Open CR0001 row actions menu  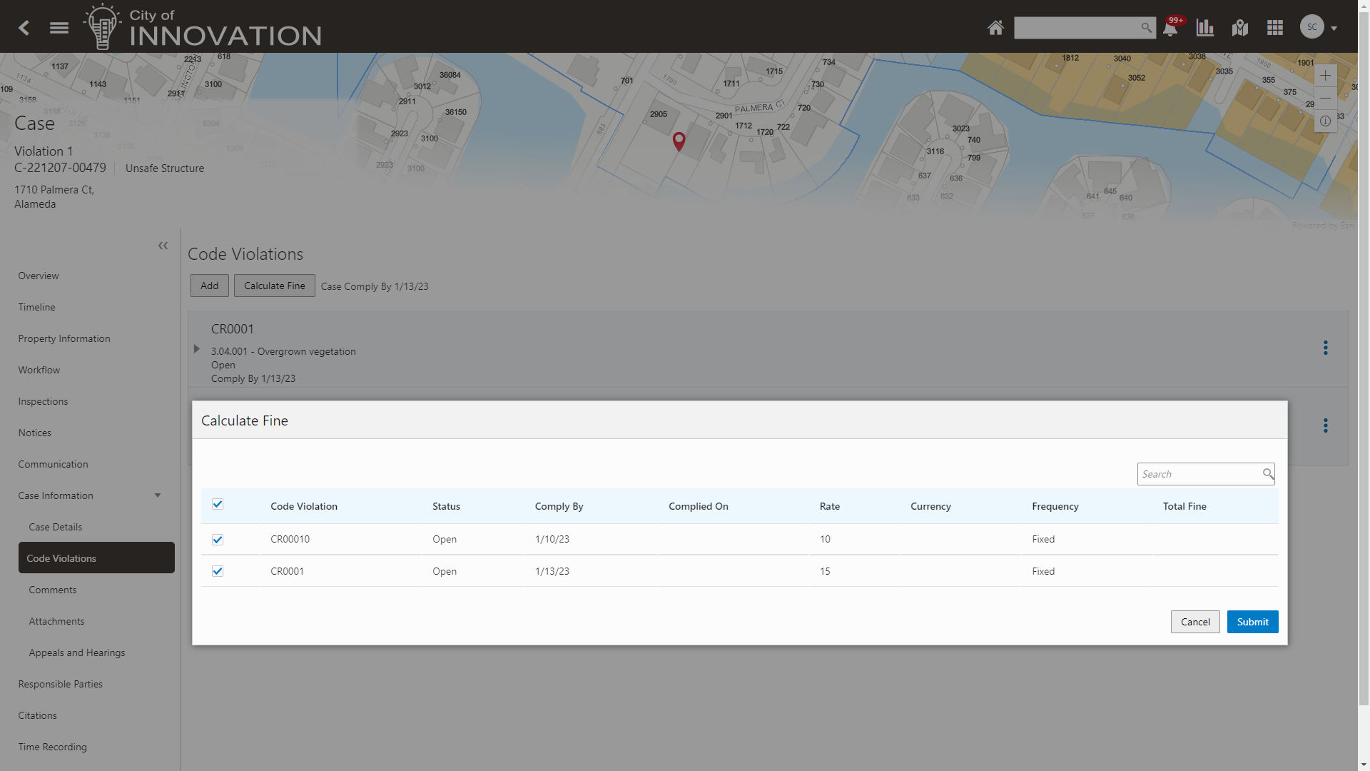pos(1325,348)
